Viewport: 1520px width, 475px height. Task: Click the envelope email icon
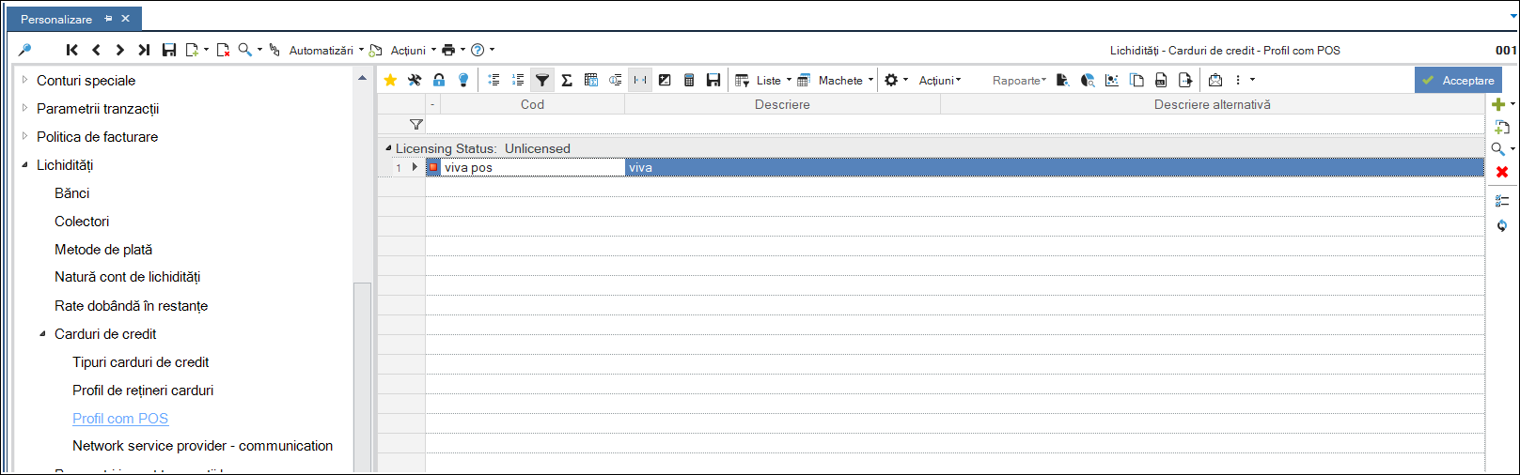pos(1215,81)
